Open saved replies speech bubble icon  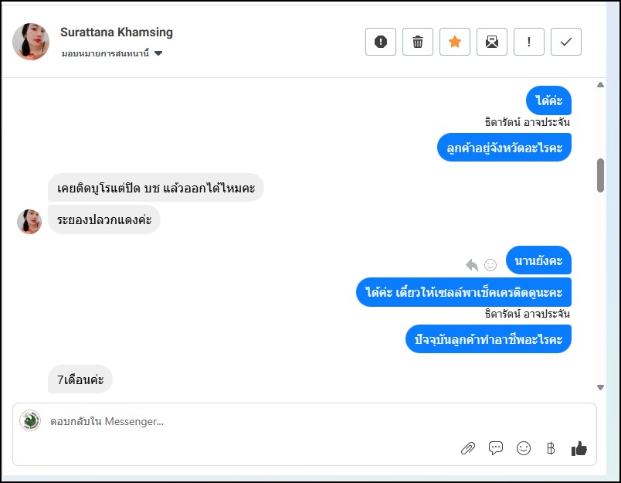[496, 448]
